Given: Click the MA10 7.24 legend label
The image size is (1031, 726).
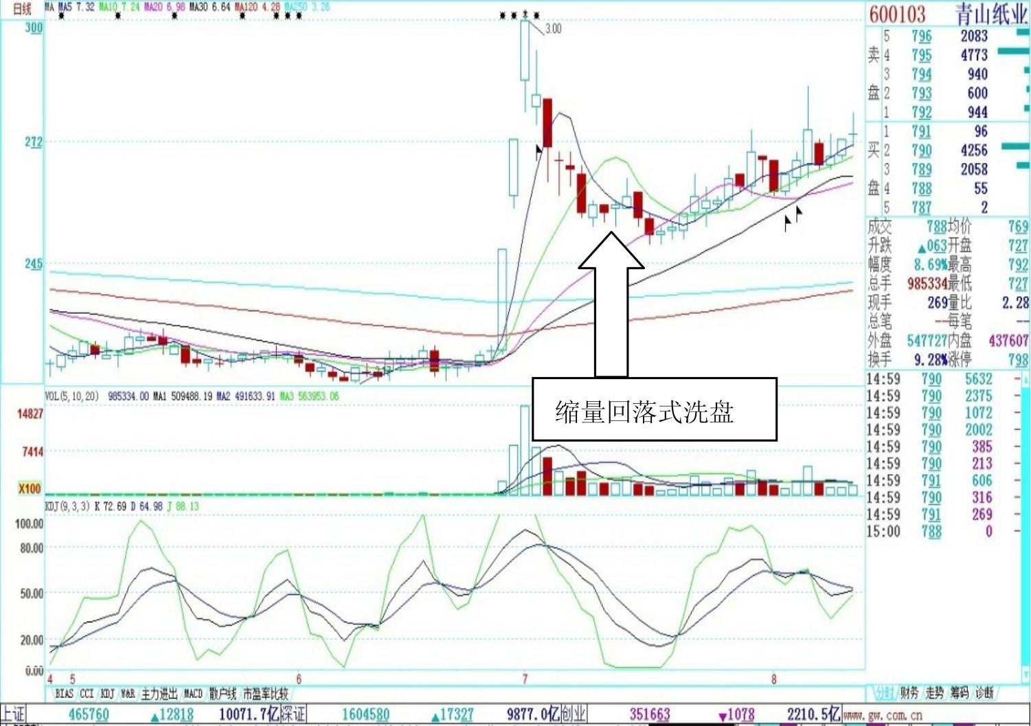Looking at the screenshot, I should coord(120,6).
